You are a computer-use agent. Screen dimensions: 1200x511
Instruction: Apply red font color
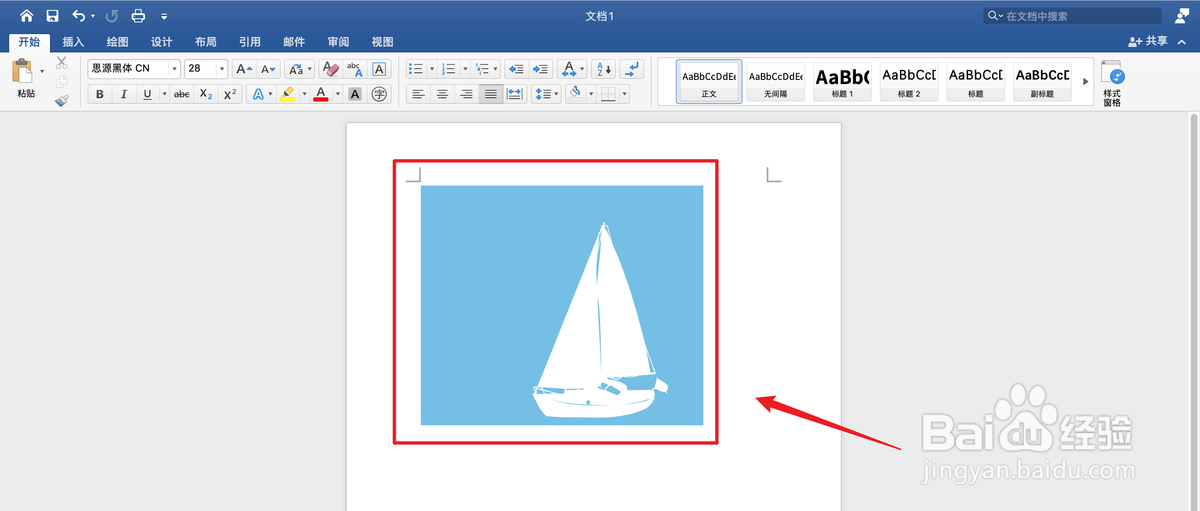click(321, 94)
